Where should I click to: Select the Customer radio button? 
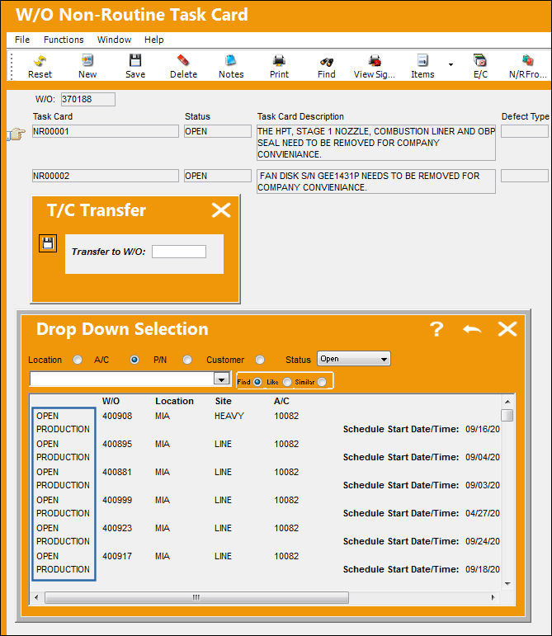[260, 360]
